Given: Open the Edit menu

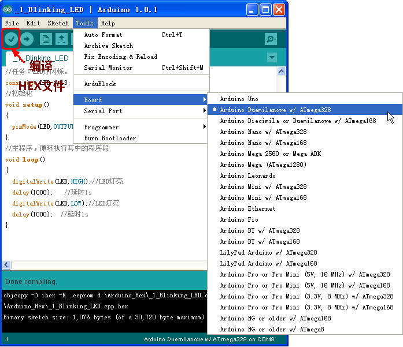Looking at the screenshot, I should click(x=33, y=23).
